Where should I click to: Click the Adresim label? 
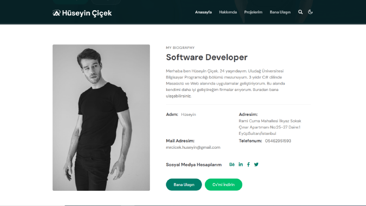(248, 115)
